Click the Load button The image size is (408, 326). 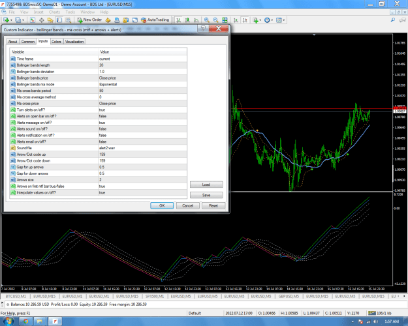pos(206,185)
